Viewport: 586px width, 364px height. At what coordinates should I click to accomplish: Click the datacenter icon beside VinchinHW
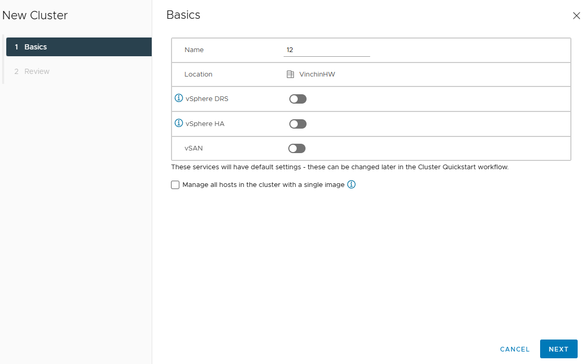click(x=290, y=74)
